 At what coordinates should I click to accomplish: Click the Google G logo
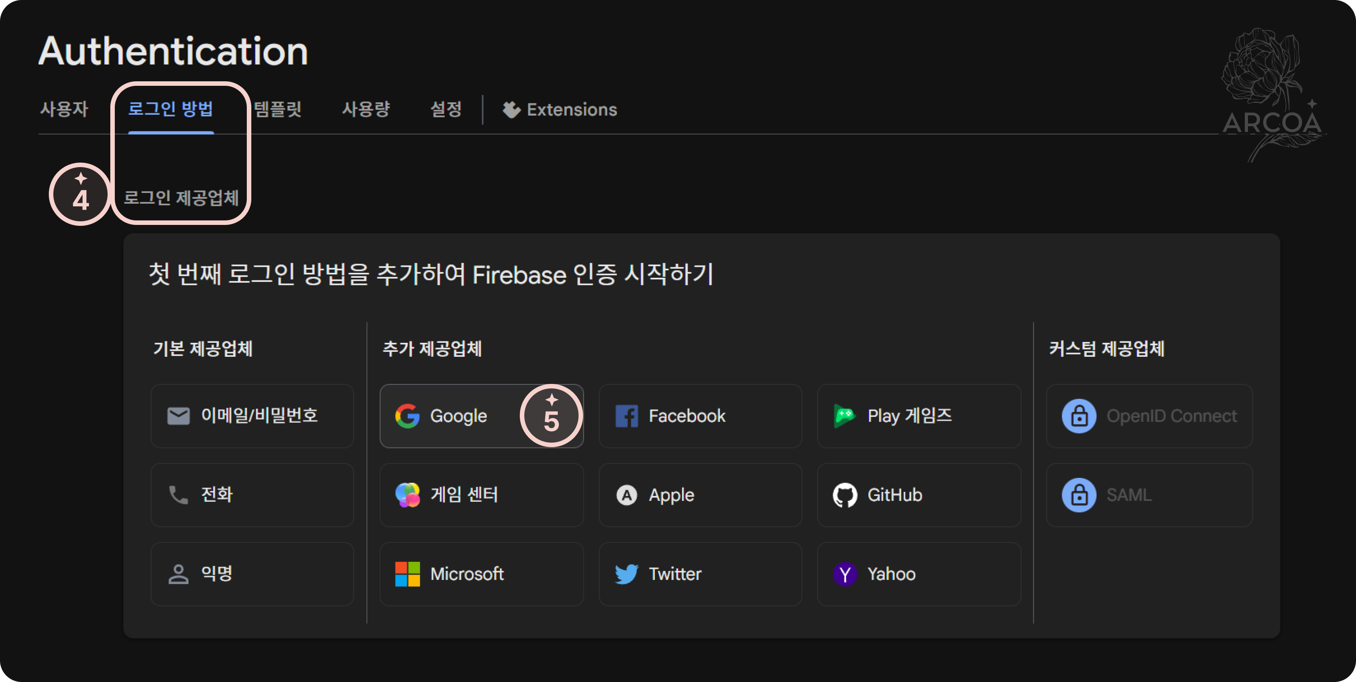pos(407,416)
